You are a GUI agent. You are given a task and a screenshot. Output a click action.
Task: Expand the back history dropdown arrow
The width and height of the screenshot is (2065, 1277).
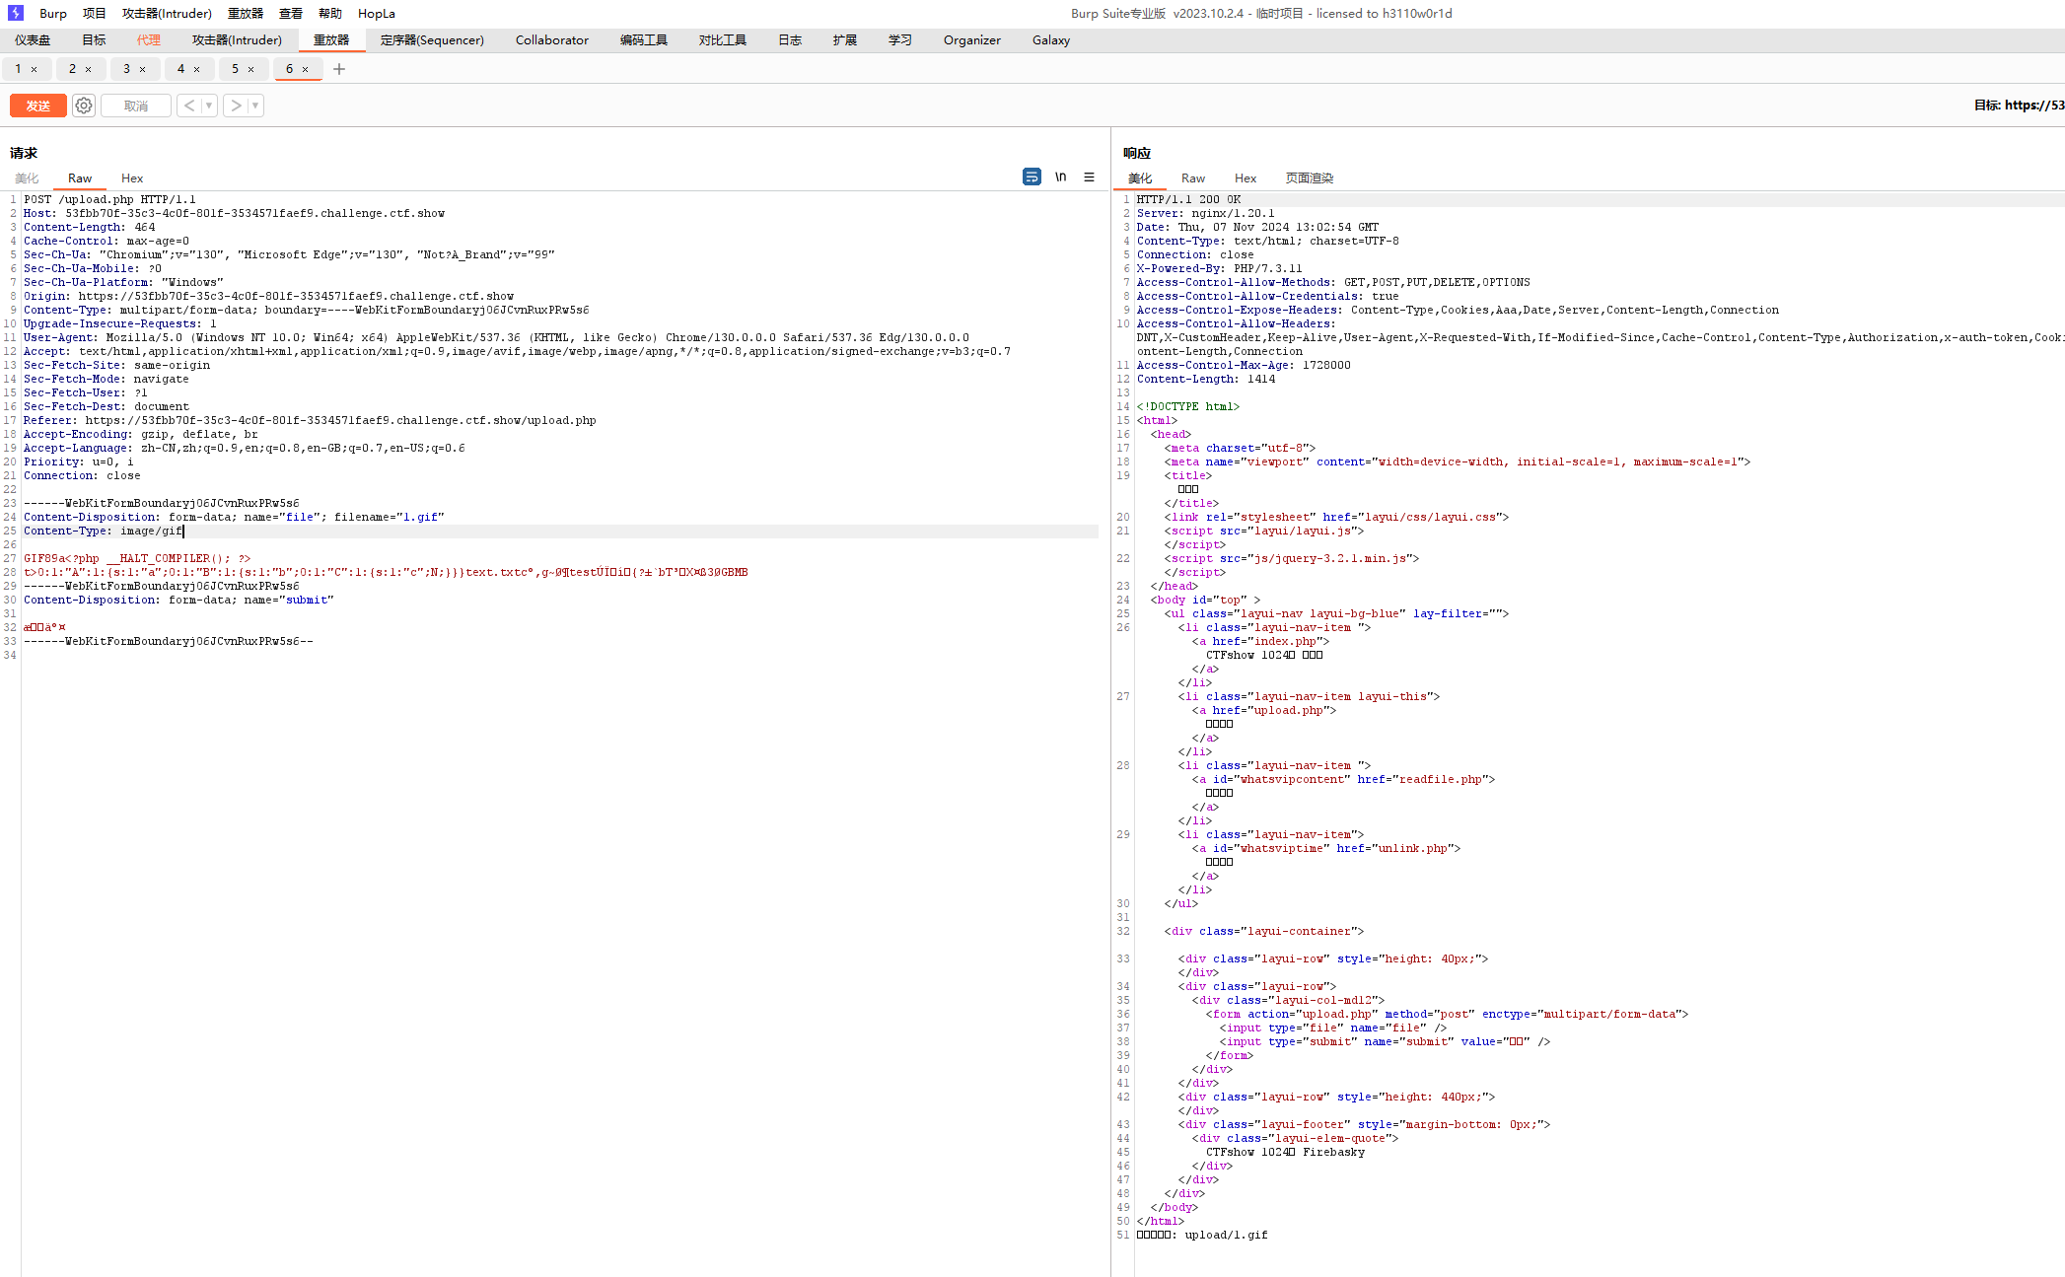click(209, 106)
